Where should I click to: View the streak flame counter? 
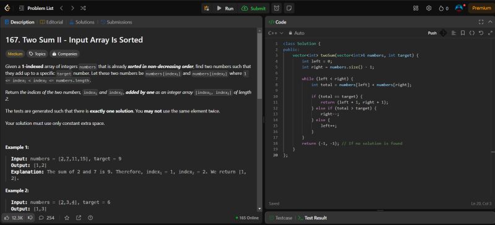point(444,9)
